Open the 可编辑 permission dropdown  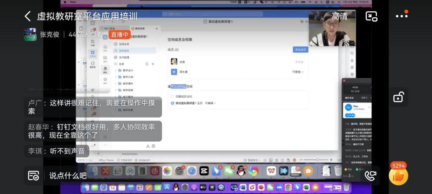click(x=210, y=103)
